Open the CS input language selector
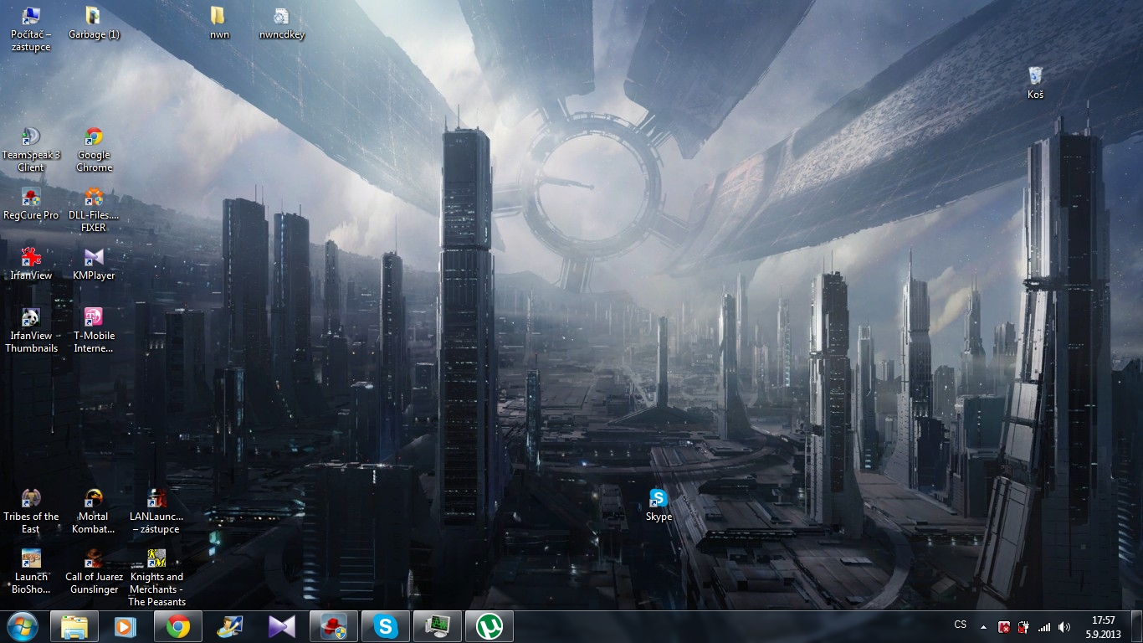This screenshot has height=643, width=1143. (960, 625)
